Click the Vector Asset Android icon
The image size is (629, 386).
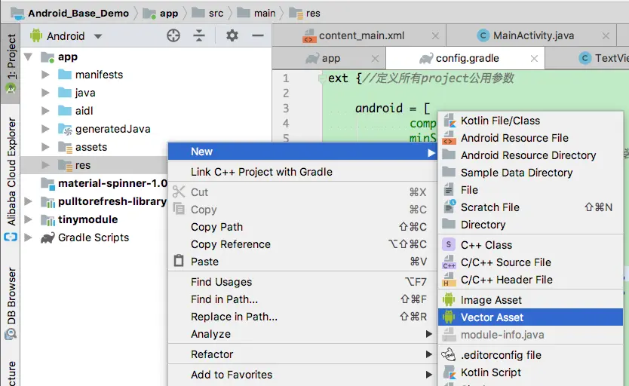(x=449, y=317)
